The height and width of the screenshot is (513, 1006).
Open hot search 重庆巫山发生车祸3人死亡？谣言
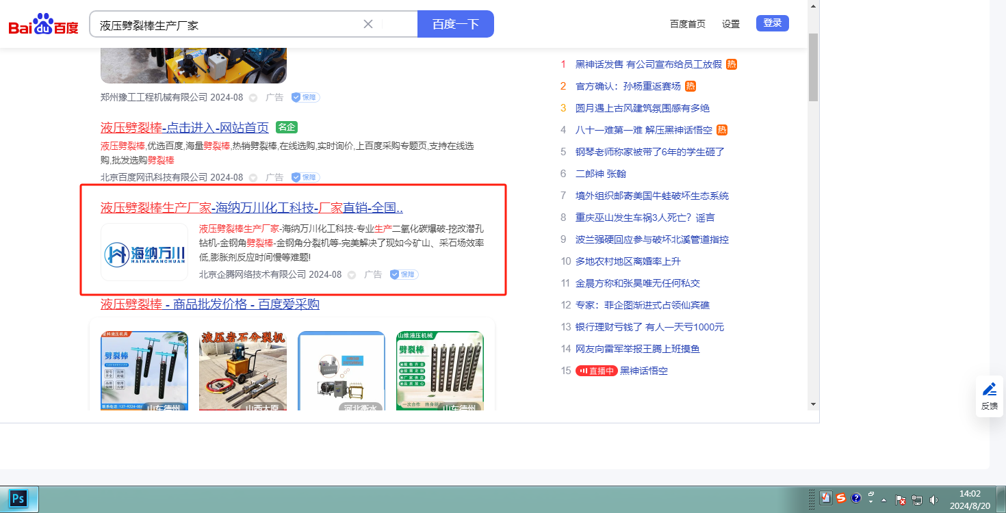tap(645, 218)
